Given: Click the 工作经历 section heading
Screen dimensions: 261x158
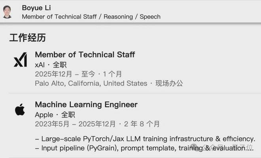Looking at the screenshot, I should (27, 38).
